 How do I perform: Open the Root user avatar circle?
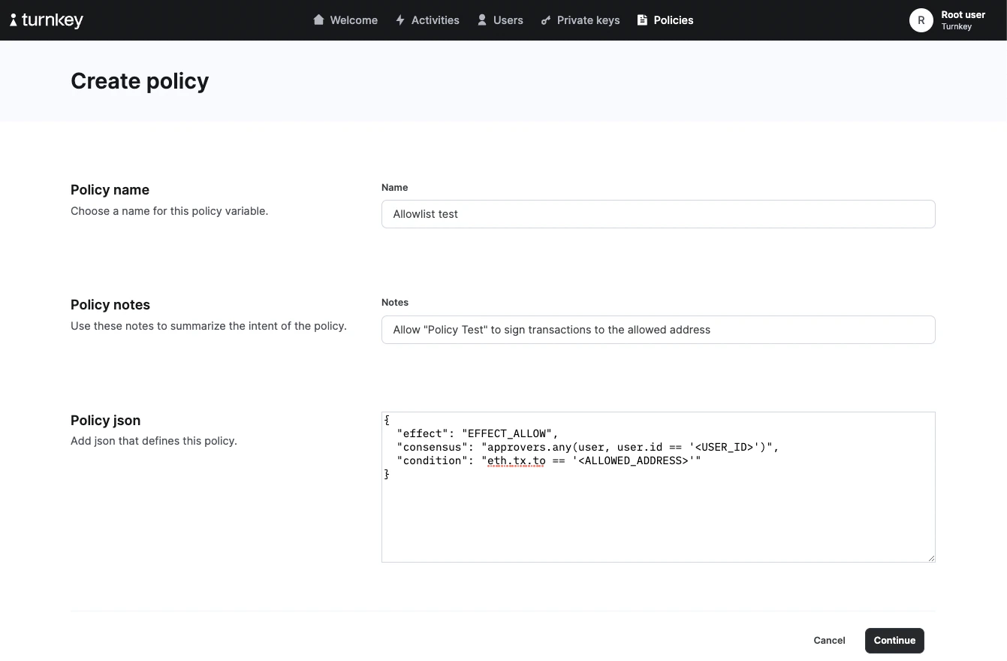click(921, 20)
